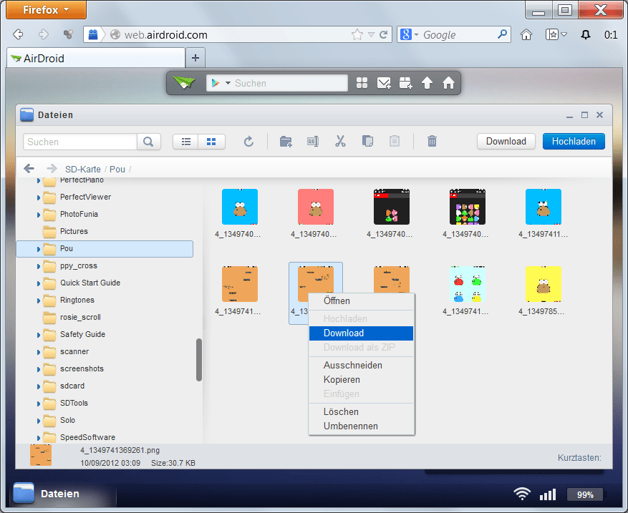Navigate back arrow in Dateien path bar
This screenshot has width=628, height=513.
click(x=29, y=168)
